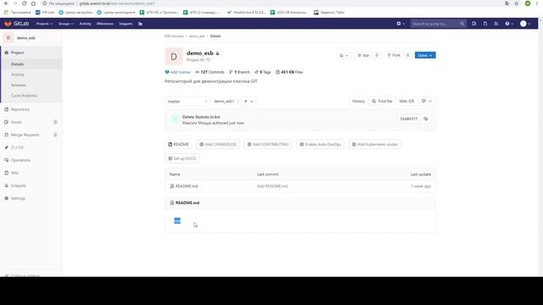543x305 pixels.
Task: Open the download source code dropdown
Action: [427, 101]
